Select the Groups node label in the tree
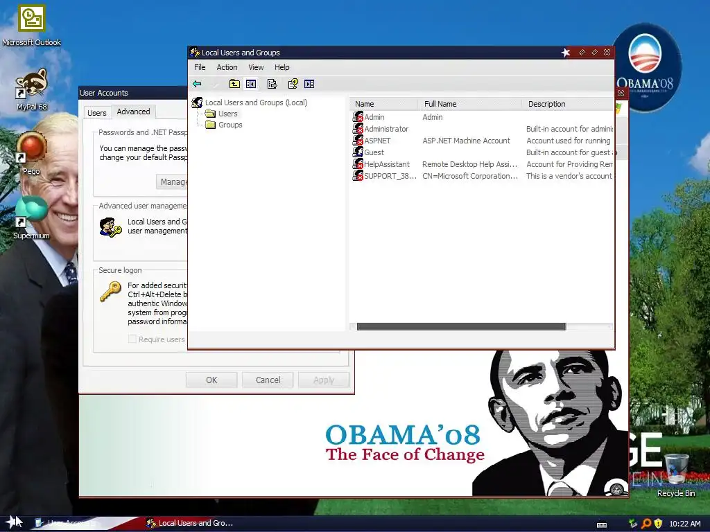710x532 pixels. [x=230, y=125]
